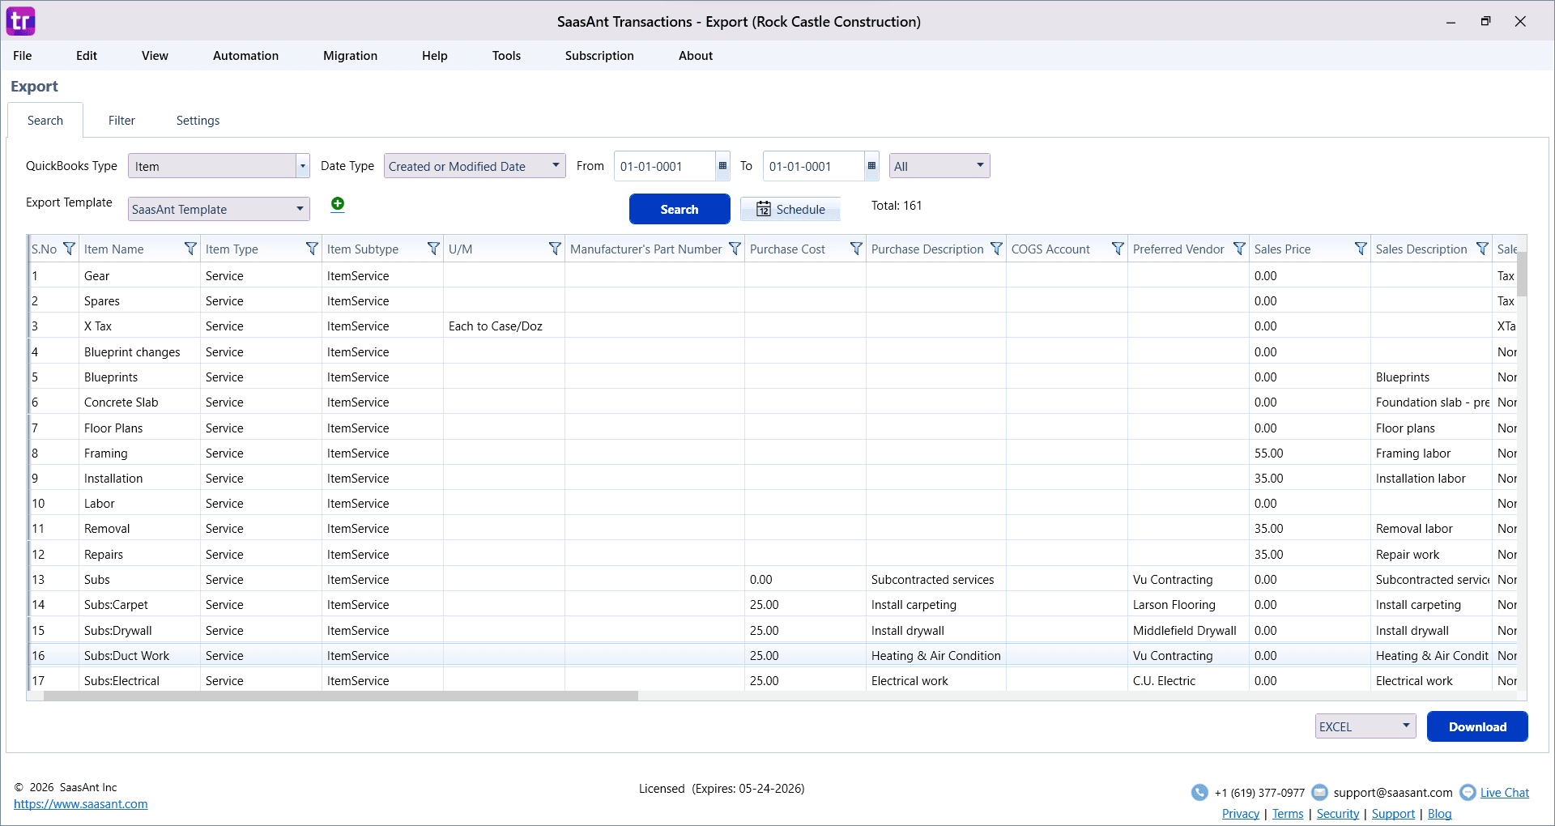
Task: Open the Live Chat link
Action: [1504, 793]
